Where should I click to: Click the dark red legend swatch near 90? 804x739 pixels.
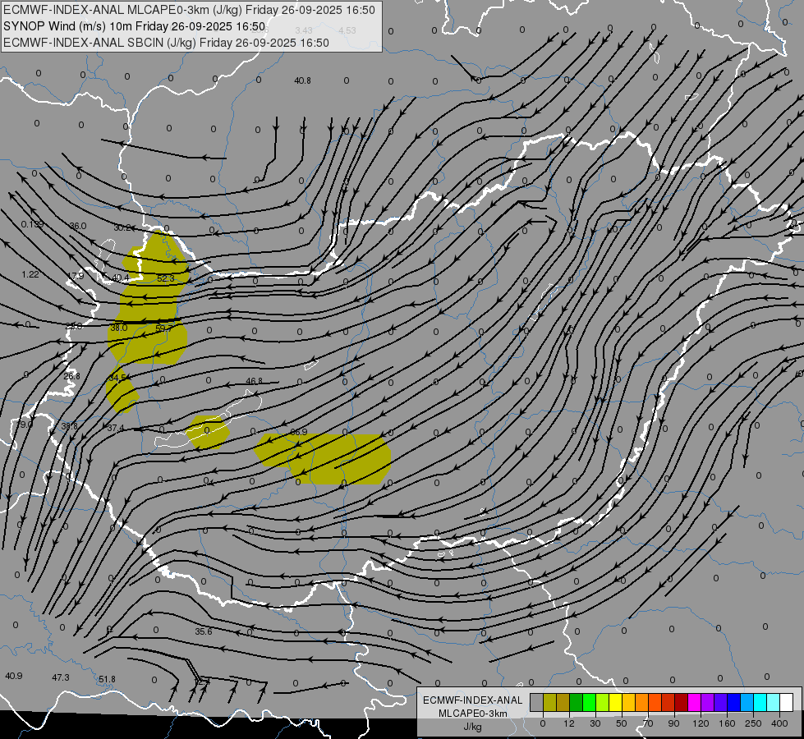[x=681, y=702]
